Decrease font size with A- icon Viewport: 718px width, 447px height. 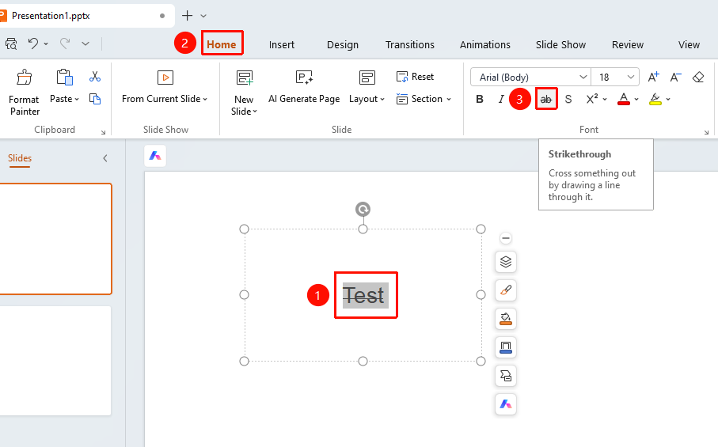[x=675, y=77]
